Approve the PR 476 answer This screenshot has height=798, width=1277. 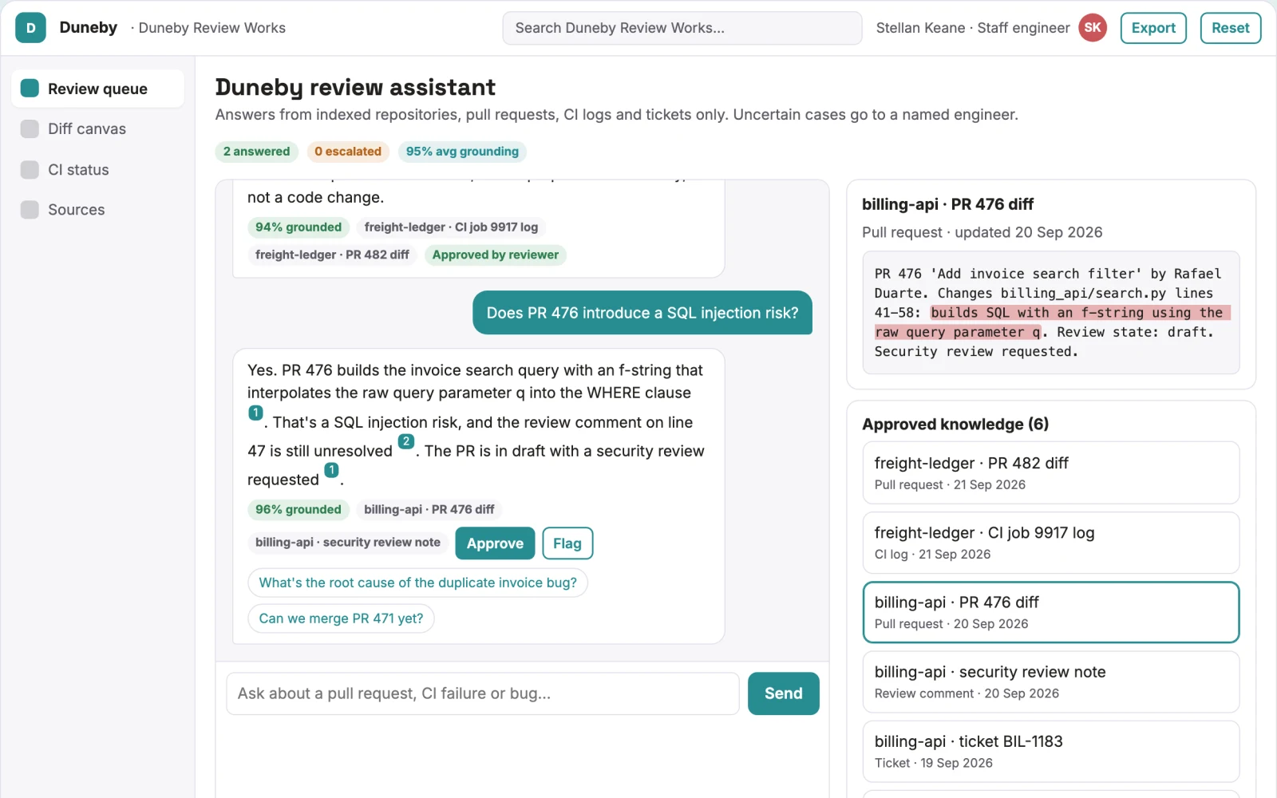click(495, 543)
